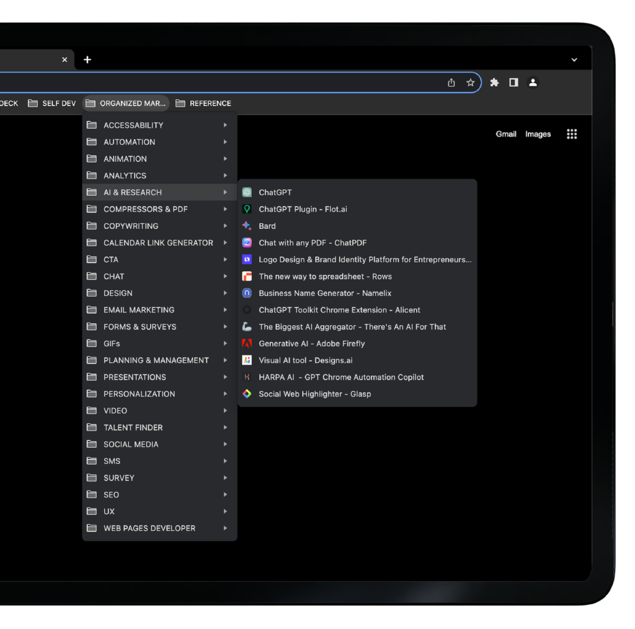Expand the VIDEO folder
The width and height of the screenshot is (635, 629).
159,411
